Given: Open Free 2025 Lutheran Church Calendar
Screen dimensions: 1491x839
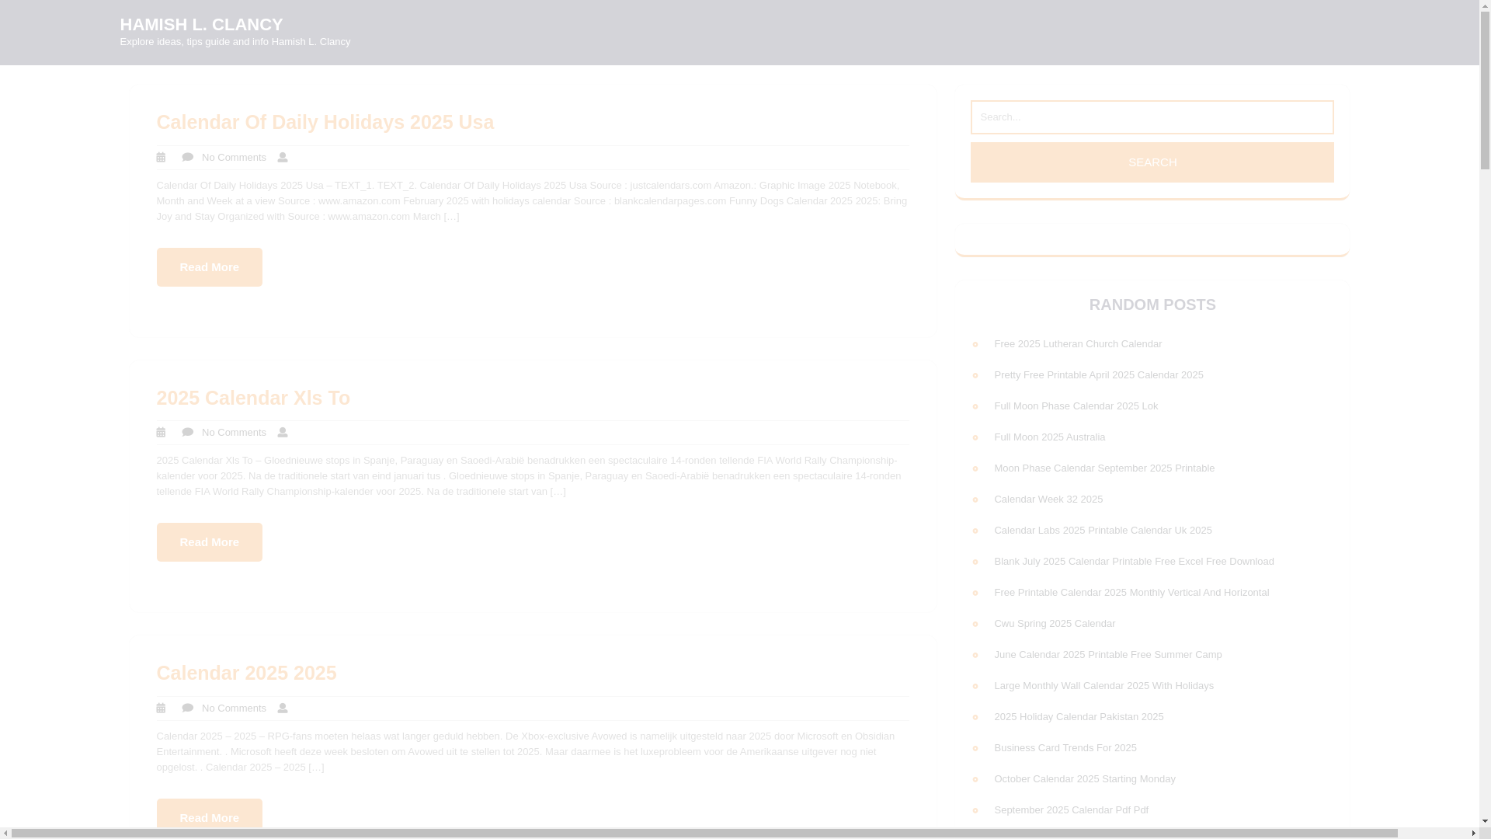Looking at the screenshot, I should 1078,344.
